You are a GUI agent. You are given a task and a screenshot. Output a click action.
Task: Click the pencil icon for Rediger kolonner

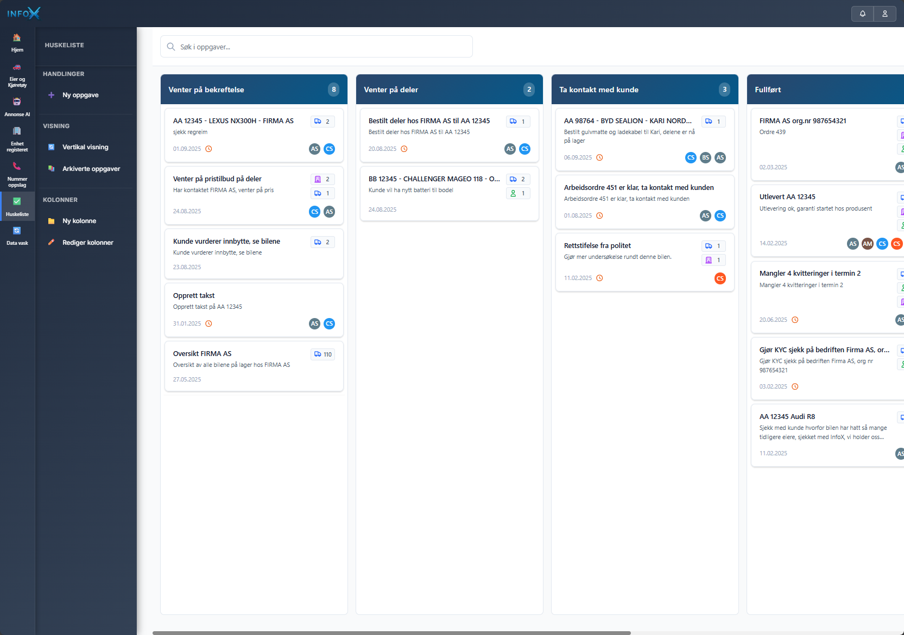click(x=51, y=243)
